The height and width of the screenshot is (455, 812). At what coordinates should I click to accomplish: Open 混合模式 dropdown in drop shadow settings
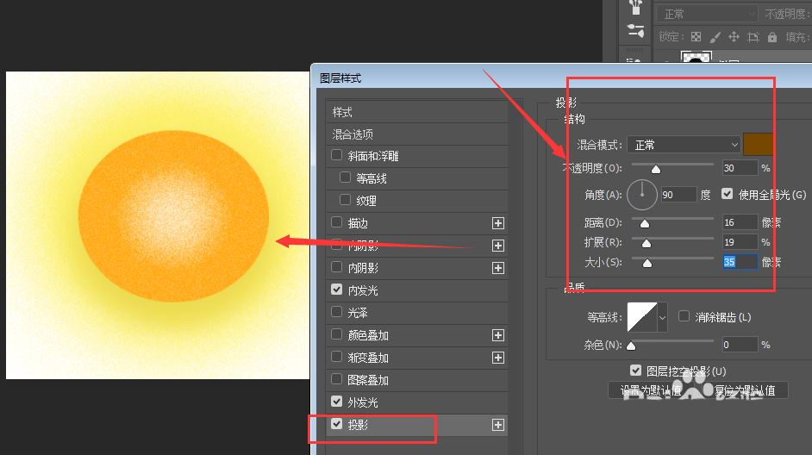tap(684, 145)
